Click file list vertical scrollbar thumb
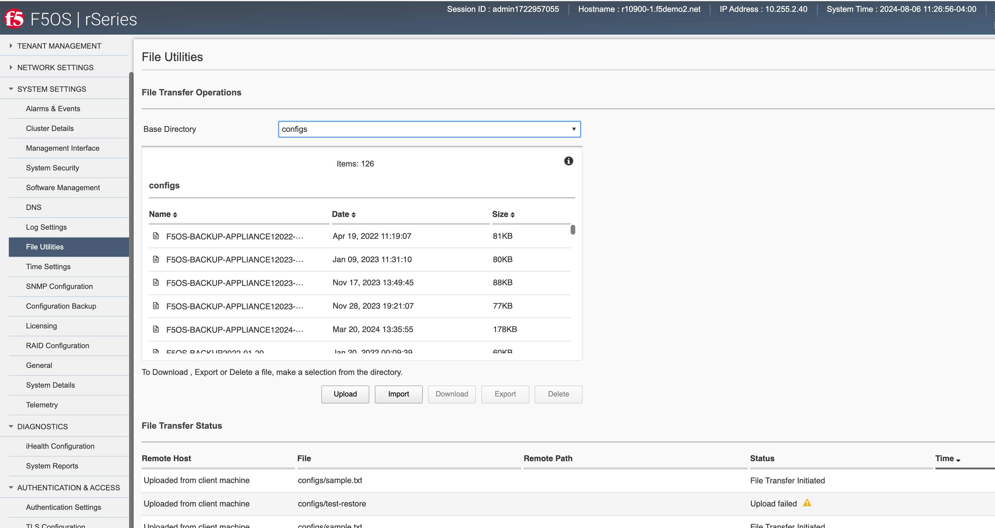995x528 pixels. click(573, 229)
